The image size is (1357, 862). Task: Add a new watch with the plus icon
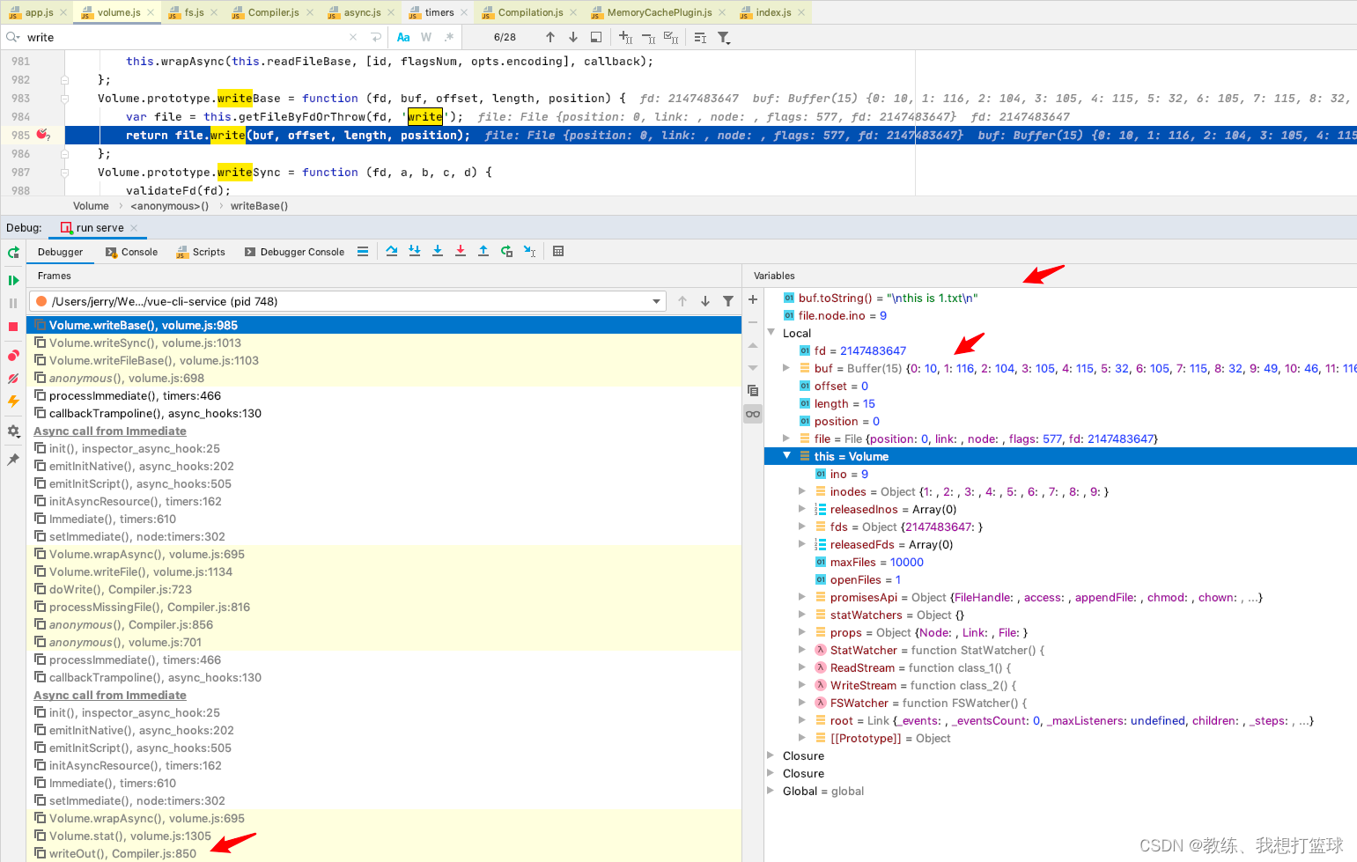pyautogui.click(x=753, y=299)
